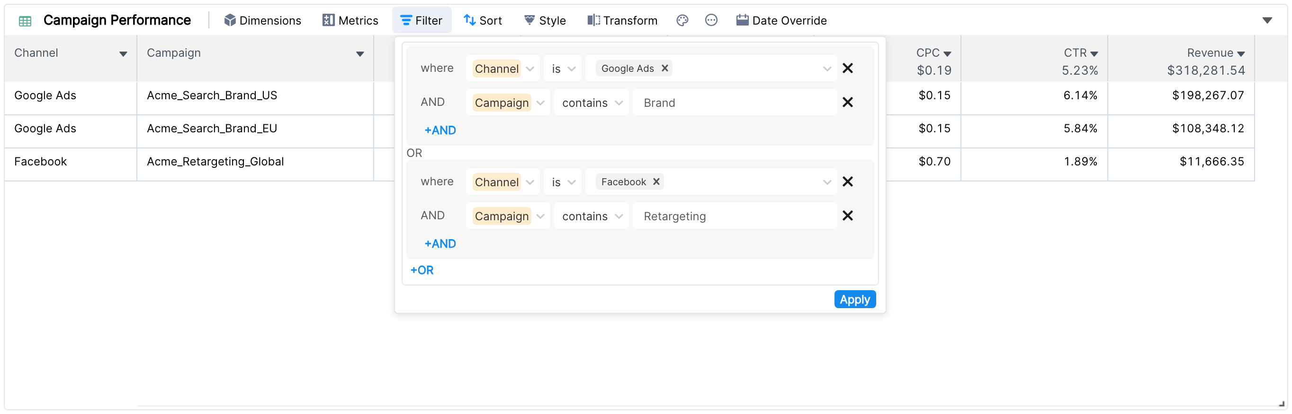Open the Dimensions panel
1292x414 pixels.
pyautogui.click(x=262, y=20)
